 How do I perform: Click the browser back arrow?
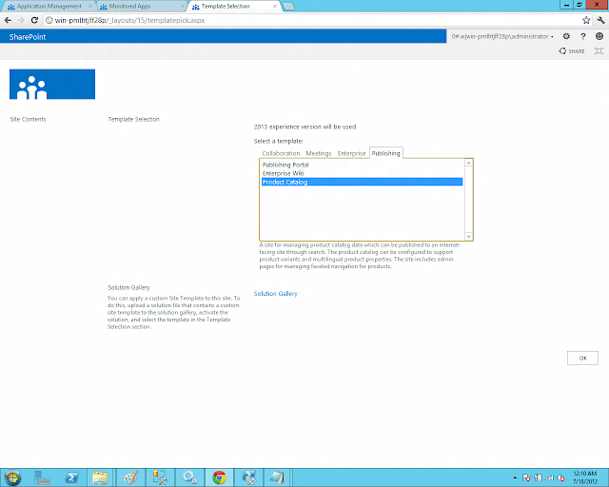pyautogui.click(x=9, y=20)
